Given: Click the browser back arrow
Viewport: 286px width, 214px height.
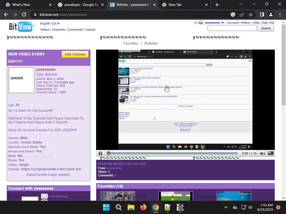Looking at the screenshot, I should click(x=6, y=14).
